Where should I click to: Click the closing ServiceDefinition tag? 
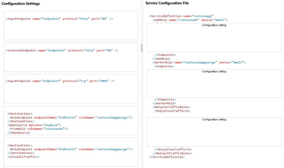[x=167, y=157]
